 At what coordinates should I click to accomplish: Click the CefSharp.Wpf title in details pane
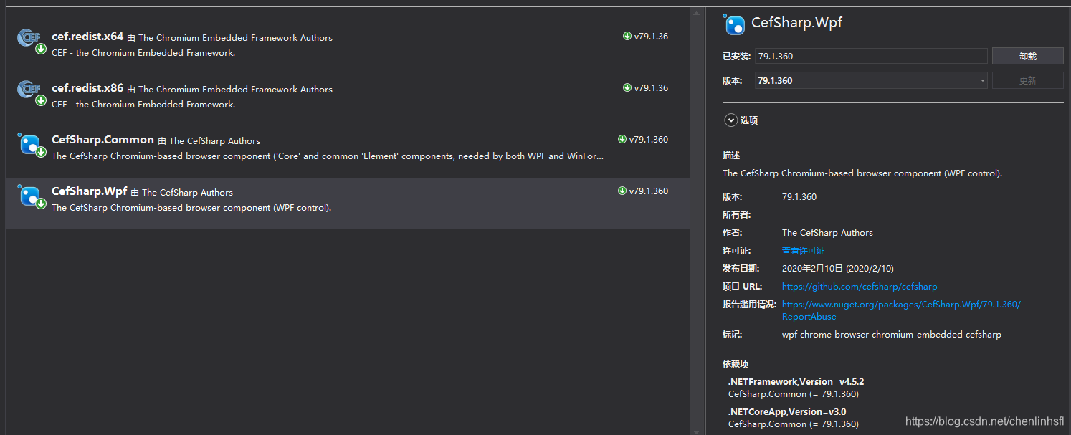(x=796, y=23)
